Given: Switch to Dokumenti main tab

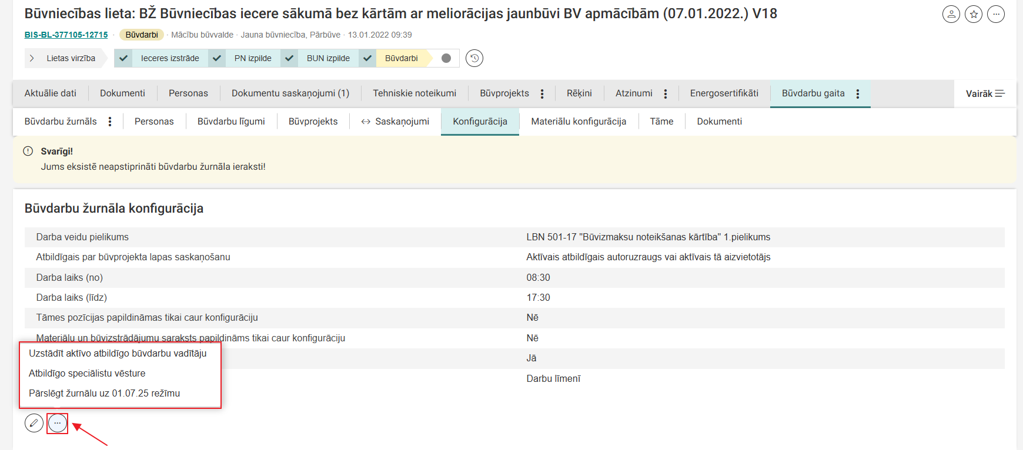Looking at the screenshot, I should point(122,93).
